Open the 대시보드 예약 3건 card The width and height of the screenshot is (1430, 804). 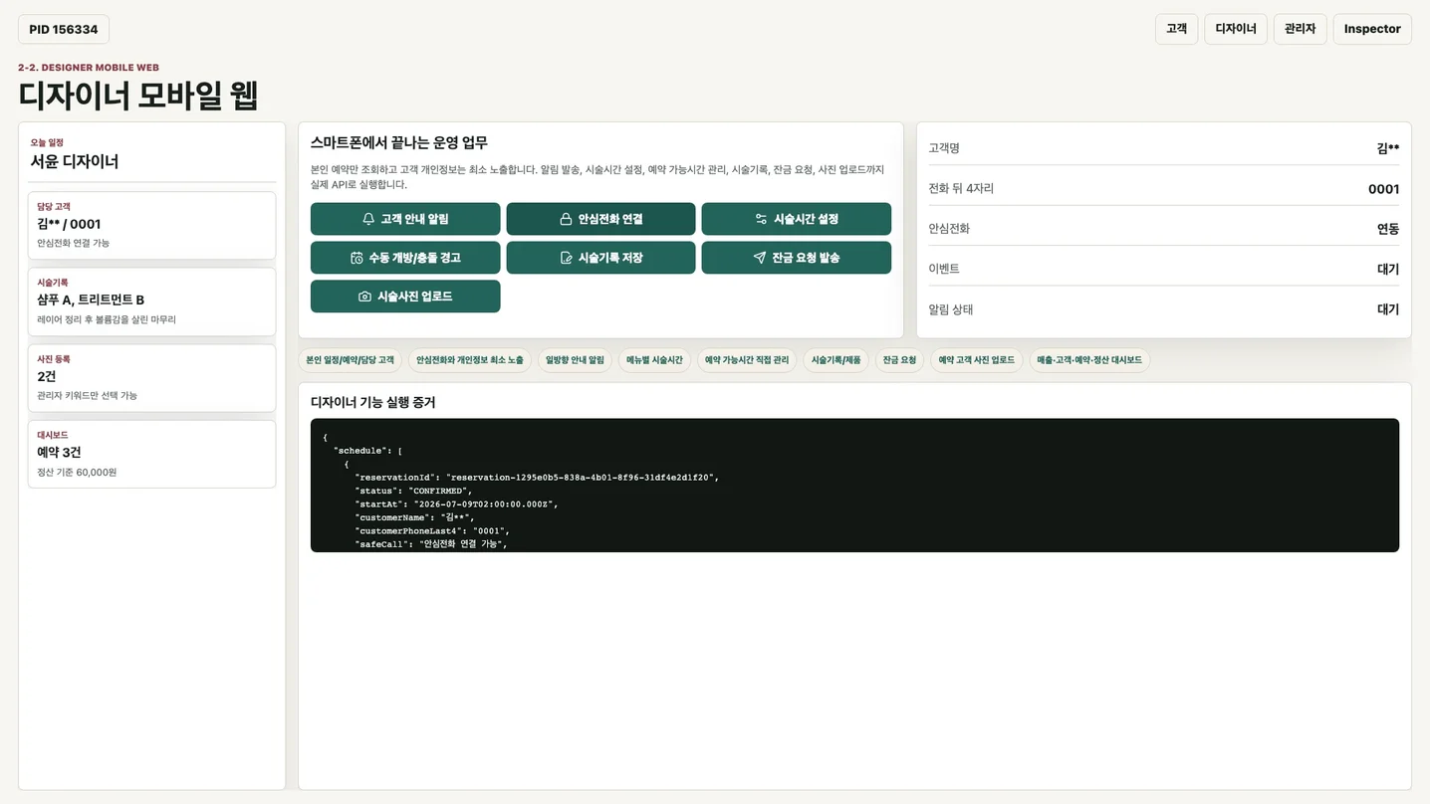[x=151, y=454]
